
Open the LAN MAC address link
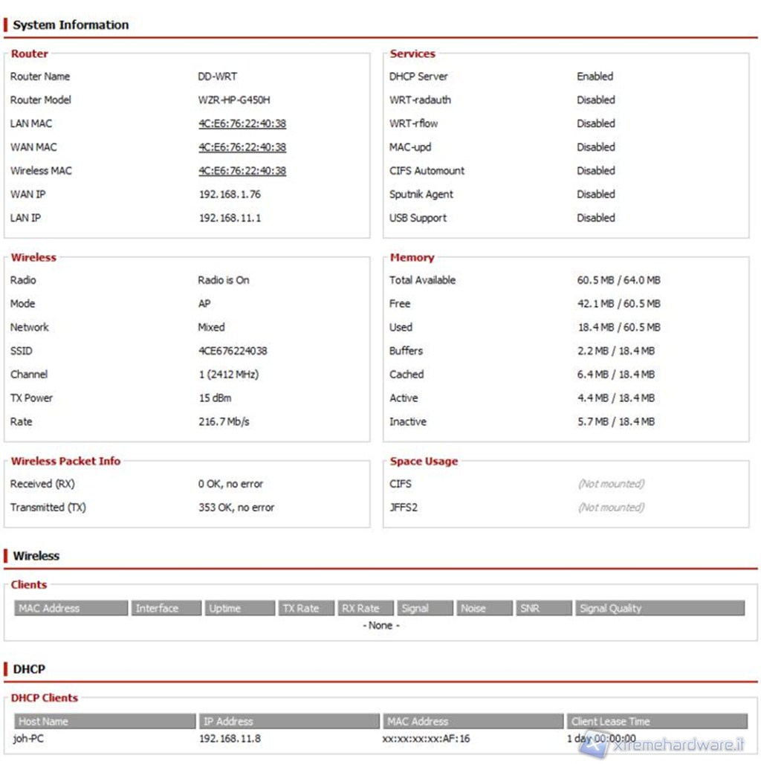(x=242, y=123)
